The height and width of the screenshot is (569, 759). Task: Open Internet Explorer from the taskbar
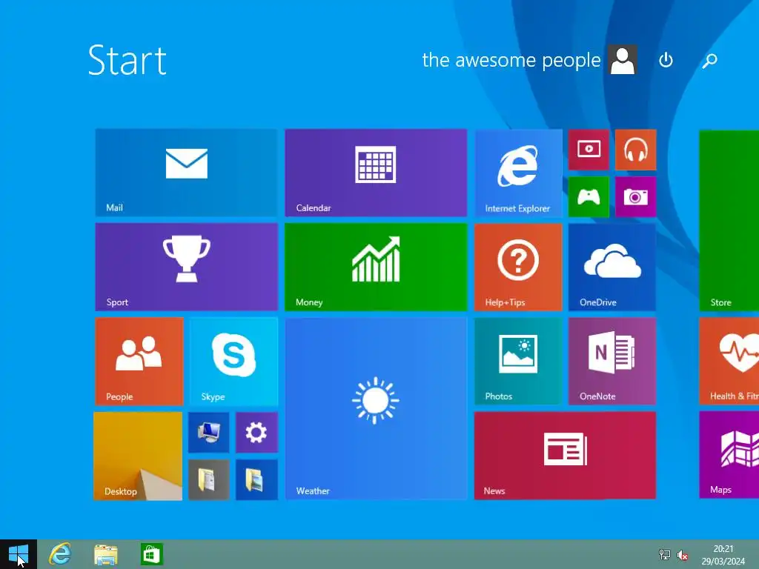click(60, 554)
